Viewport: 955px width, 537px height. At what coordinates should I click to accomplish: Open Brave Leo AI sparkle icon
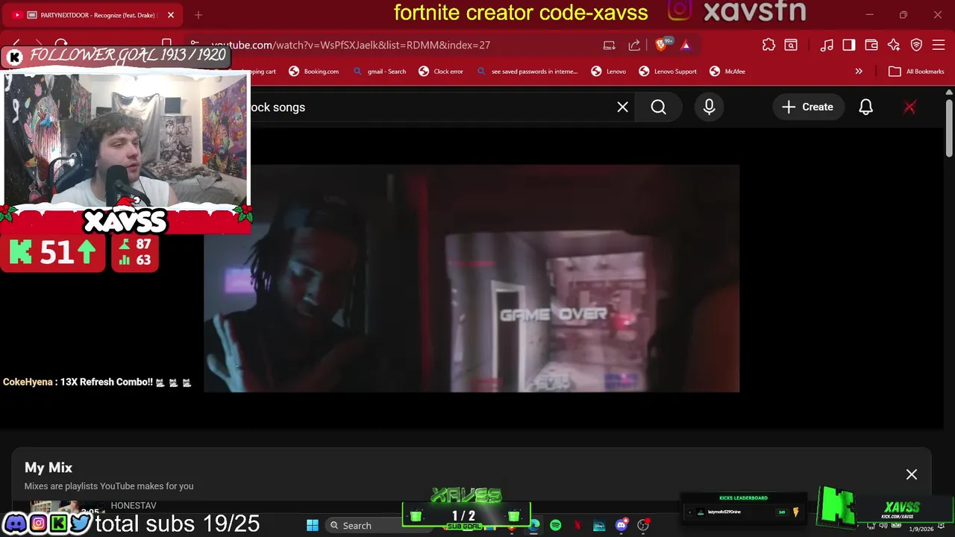click(x=894, y=45)
